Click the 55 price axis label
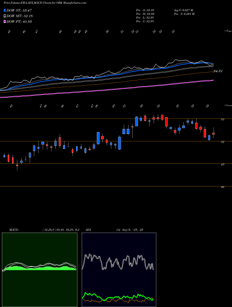Viewport: 232px width, 307px height. pyautogui.click(x=222, y=120)
